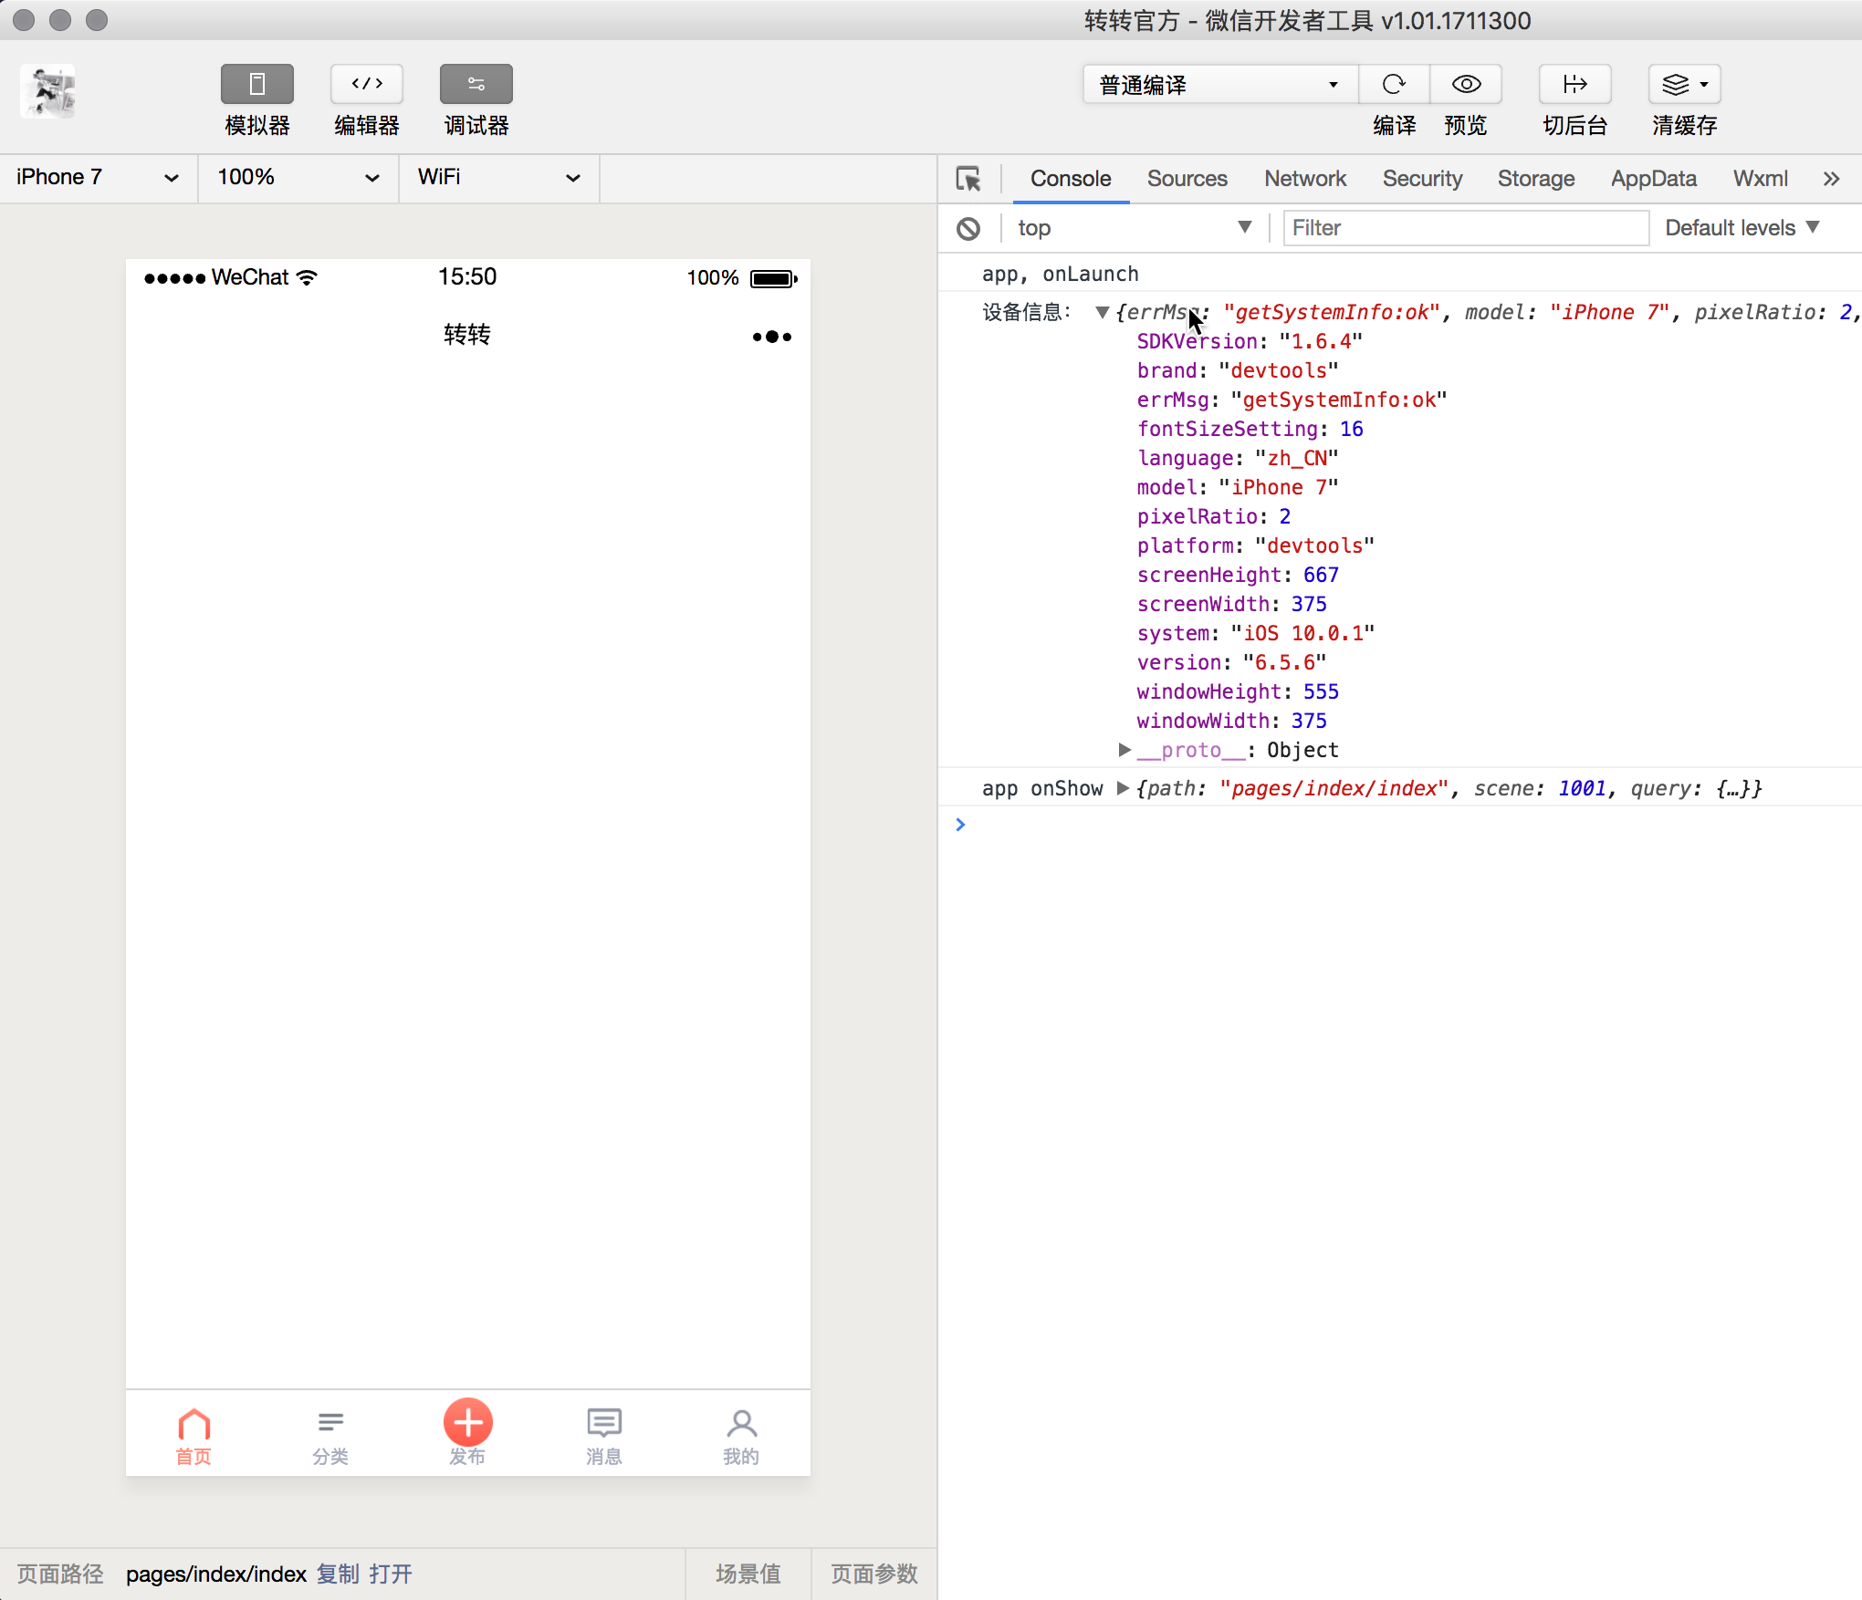Click the 编译 compile refresh icon
The image size is (1862, 1600).
coord(1394,84)
